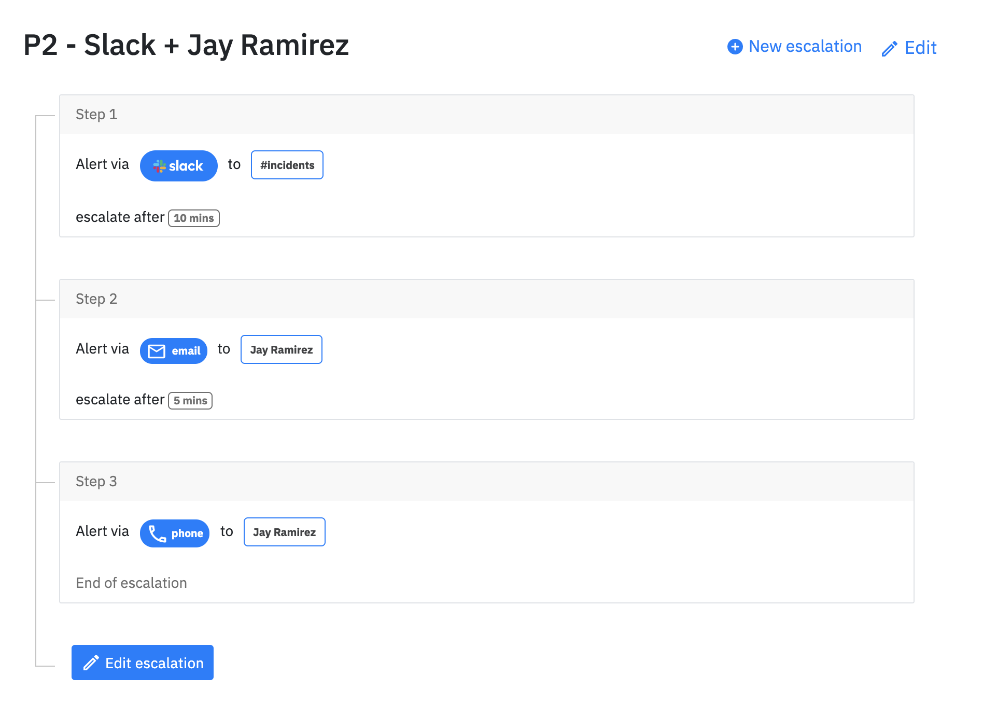Click the Step 1 header

[487, 115]
